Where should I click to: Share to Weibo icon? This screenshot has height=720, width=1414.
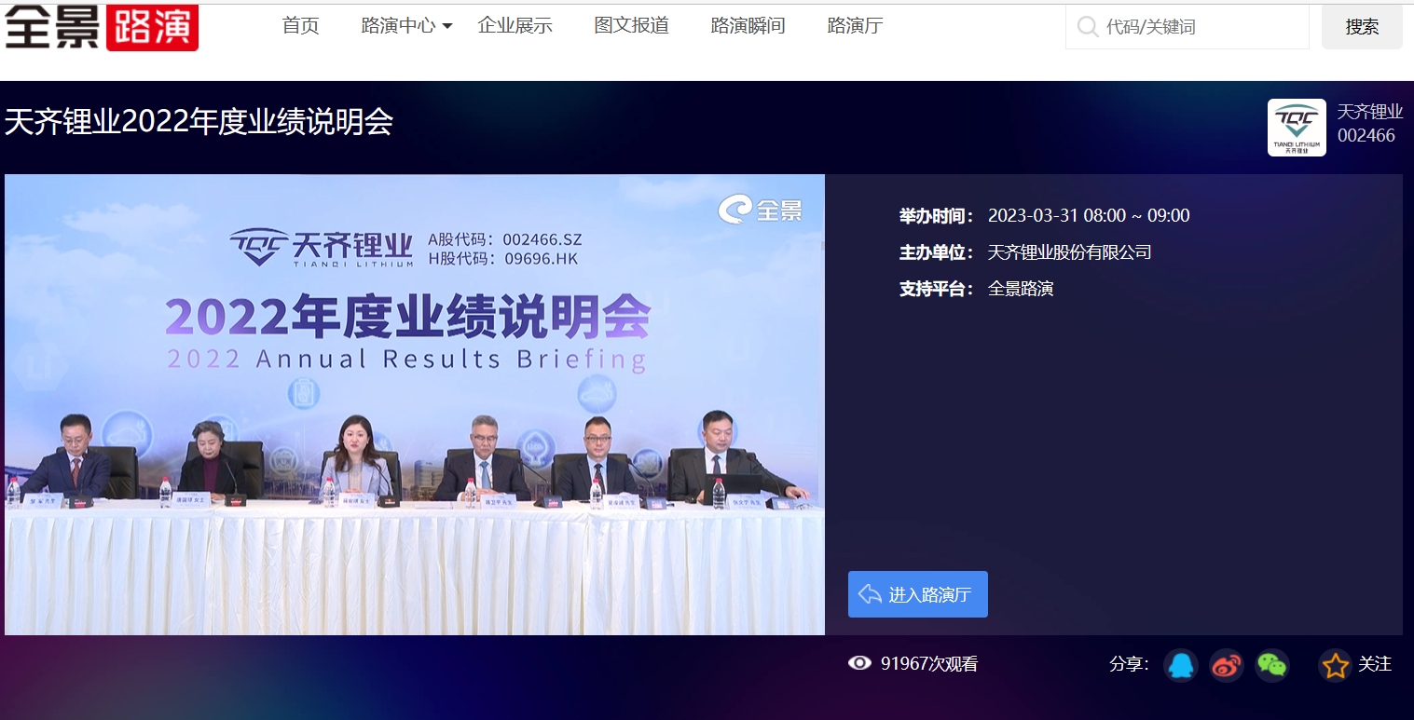click(1227, 665)
